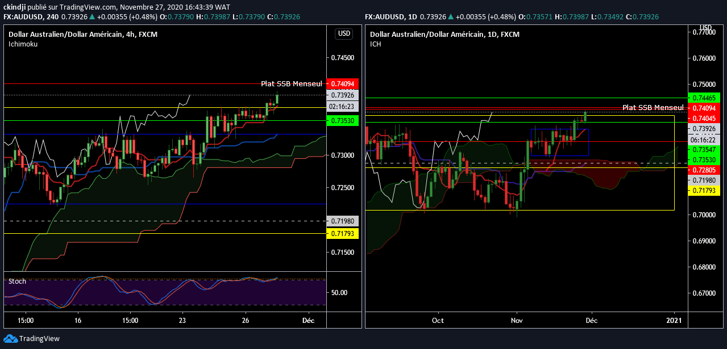Click the yellow 0.71793 price label on 1D chart
Viewport: 727px width, 349px height.
click(x=704, y=191)
